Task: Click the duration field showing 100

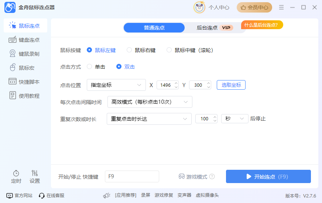Action: click(204, 118)
